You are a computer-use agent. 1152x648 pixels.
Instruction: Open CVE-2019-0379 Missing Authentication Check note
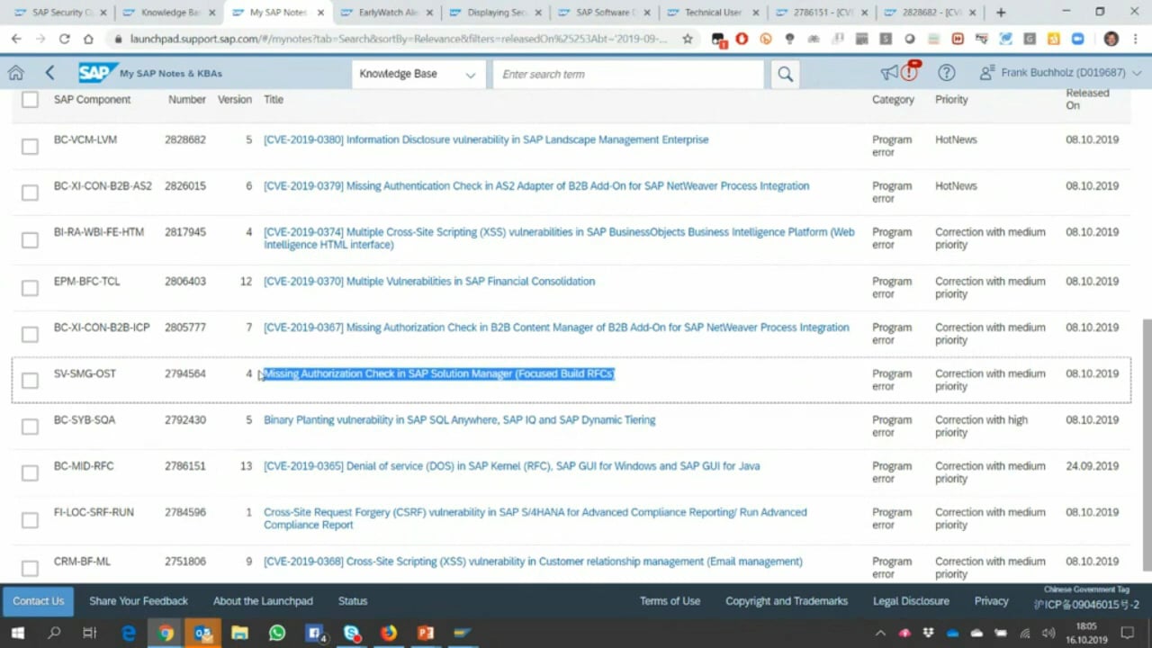pyautogui.click(x=536, y=186)
